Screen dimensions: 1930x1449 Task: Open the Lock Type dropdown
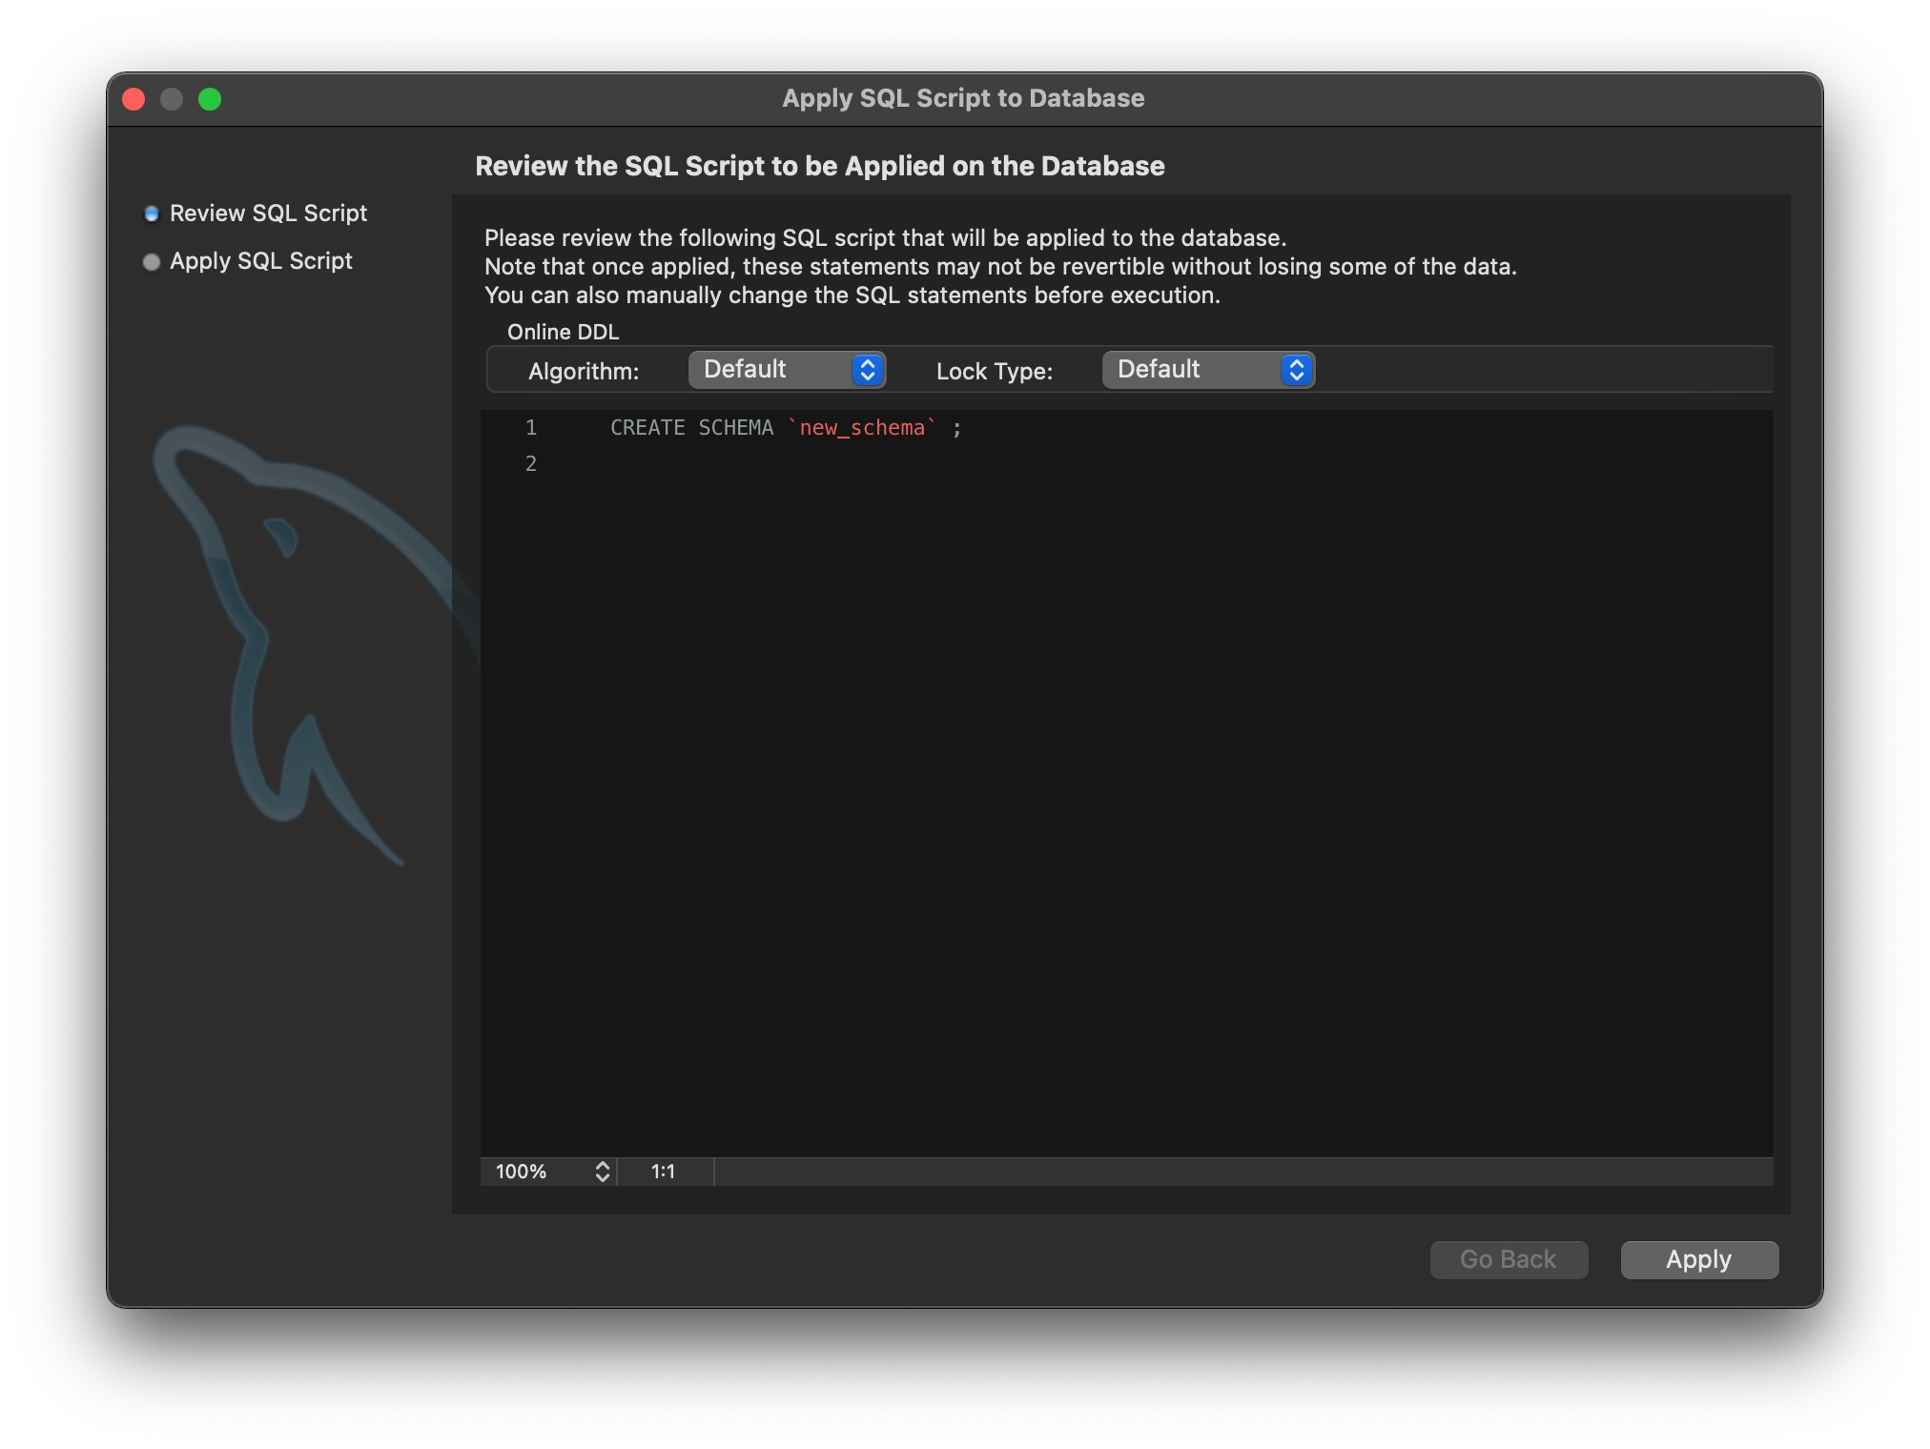click(1206, 370)
